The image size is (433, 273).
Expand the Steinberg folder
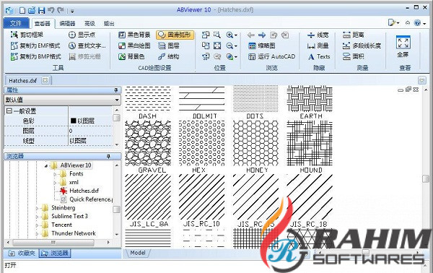pyautogui.click(x=38, y=208)
